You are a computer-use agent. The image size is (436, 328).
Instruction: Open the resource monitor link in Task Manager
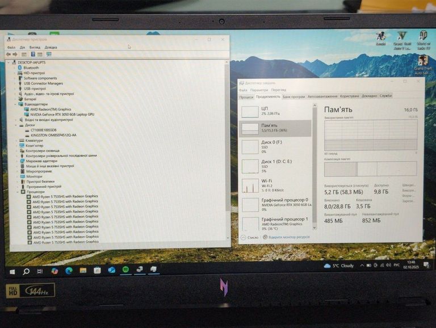[x=286, y=237]
